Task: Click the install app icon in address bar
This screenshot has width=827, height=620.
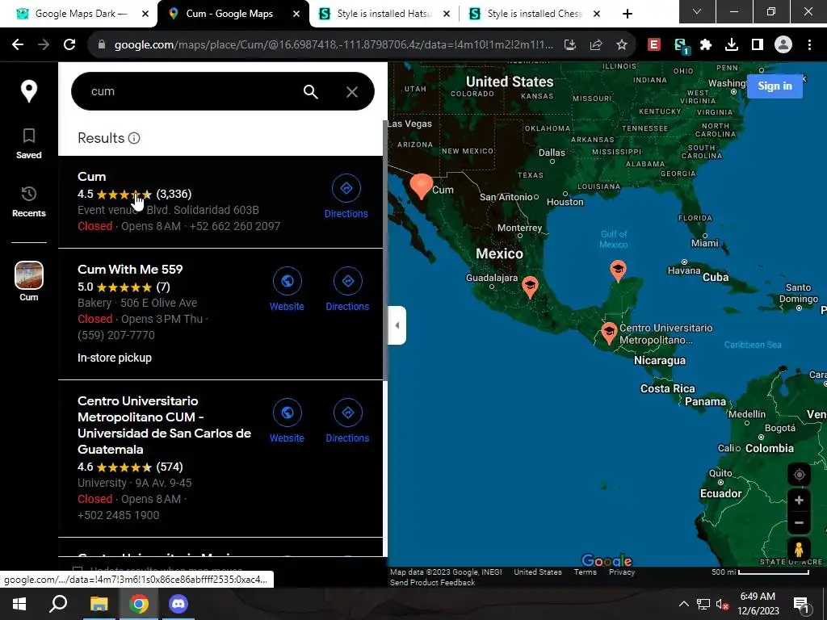Action: point(570,45)
